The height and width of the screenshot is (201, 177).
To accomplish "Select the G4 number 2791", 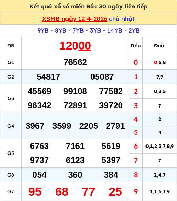I will (115, 126).
